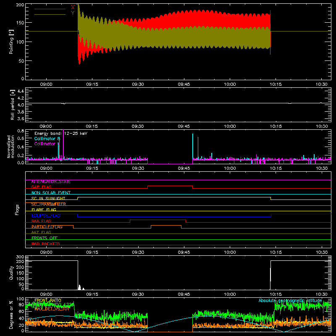Click the red X legend line in Pointing plot
This screenshot has width=336, height=336.
click(50, 9)
